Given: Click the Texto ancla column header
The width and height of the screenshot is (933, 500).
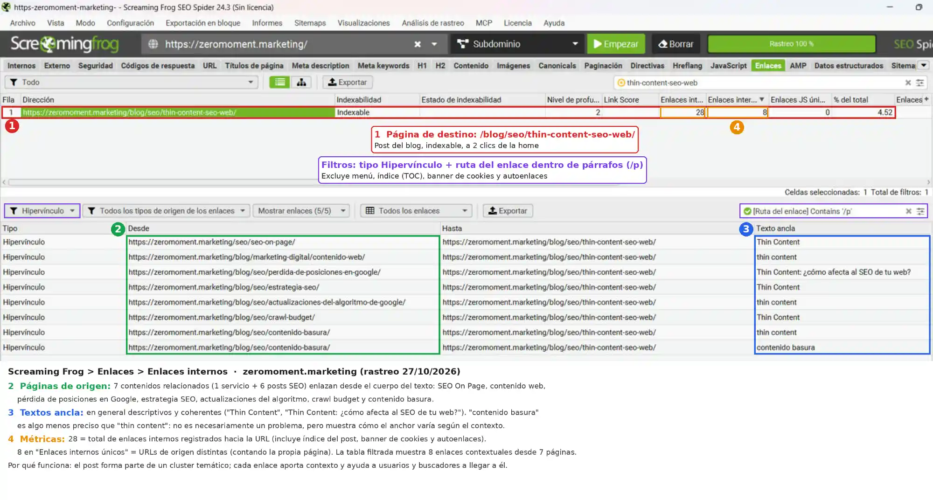Looking at the screenshot, I should coord(842,228).
